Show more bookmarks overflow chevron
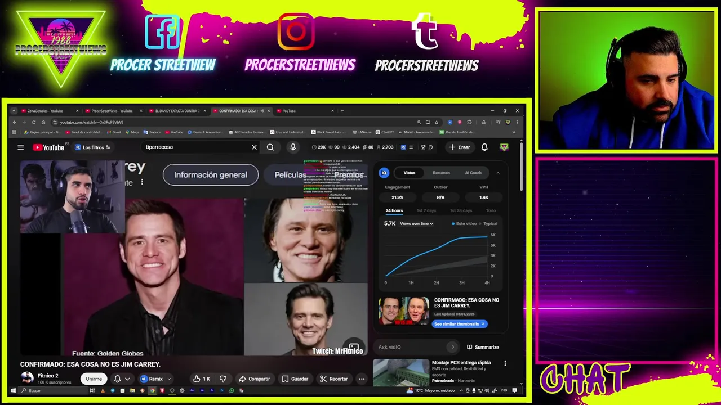Screen dimensions: 721x405 513,132
